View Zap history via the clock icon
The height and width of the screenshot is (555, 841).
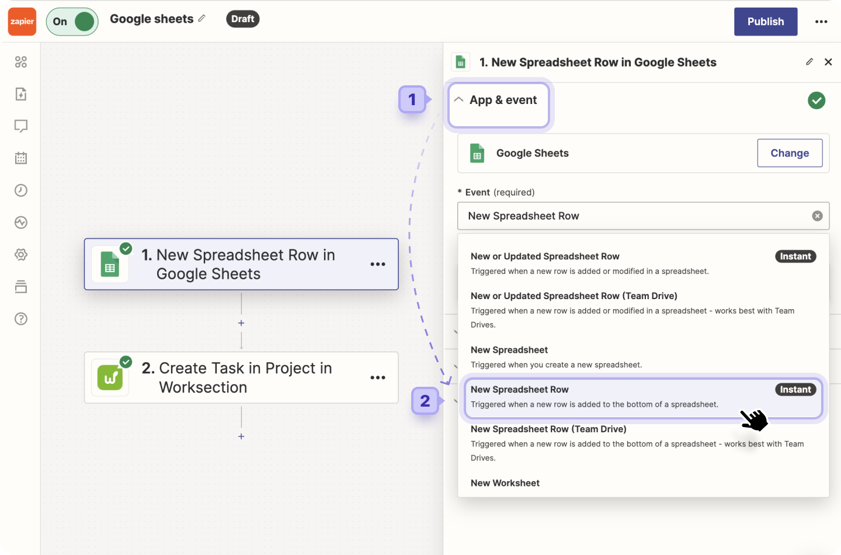(21, 190)
